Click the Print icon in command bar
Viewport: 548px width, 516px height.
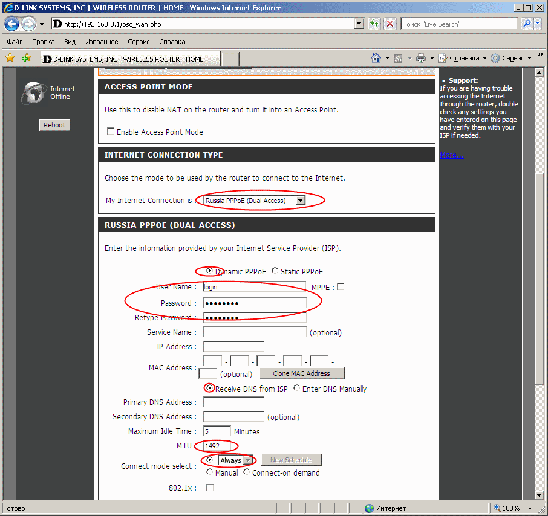coord(421,58)
